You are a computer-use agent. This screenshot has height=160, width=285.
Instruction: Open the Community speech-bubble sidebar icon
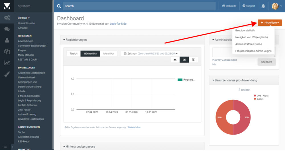(7, 29)
